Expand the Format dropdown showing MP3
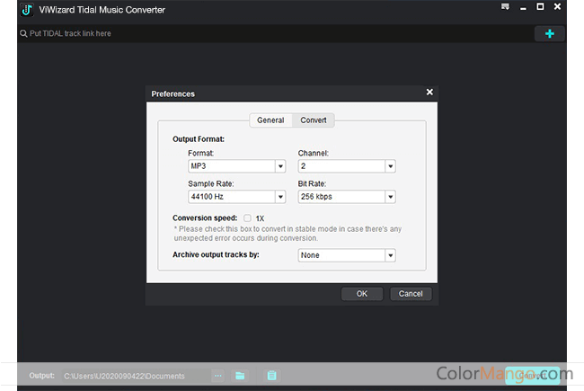584x391 pixels. tap(280, 166)
